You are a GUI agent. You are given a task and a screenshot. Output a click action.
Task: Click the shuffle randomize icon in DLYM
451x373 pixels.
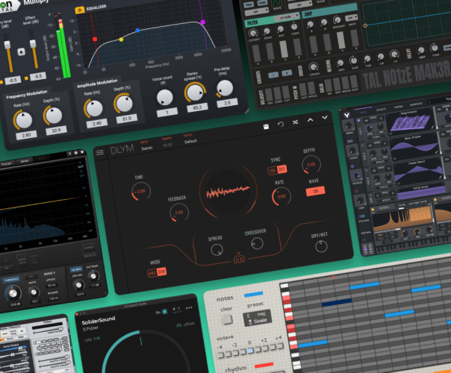tap(295, 122)
